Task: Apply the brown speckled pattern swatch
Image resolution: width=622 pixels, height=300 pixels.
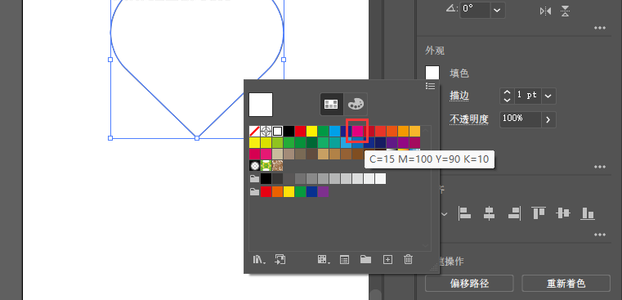Action: click(x=277, y=165)
